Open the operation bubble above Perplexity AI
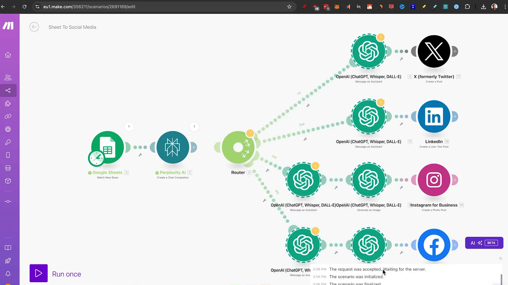The image size is (508, 285). [194, 127]
